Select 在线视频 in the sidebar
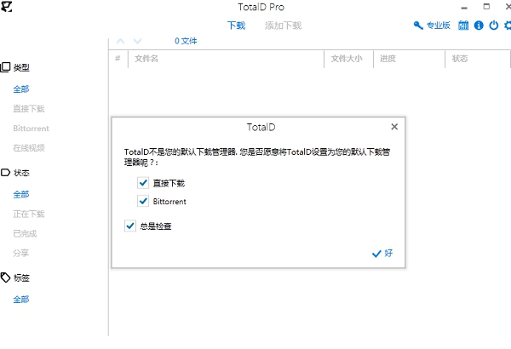Image resolution: width=511 pixels, height=349 pixels. coord(29,148)
